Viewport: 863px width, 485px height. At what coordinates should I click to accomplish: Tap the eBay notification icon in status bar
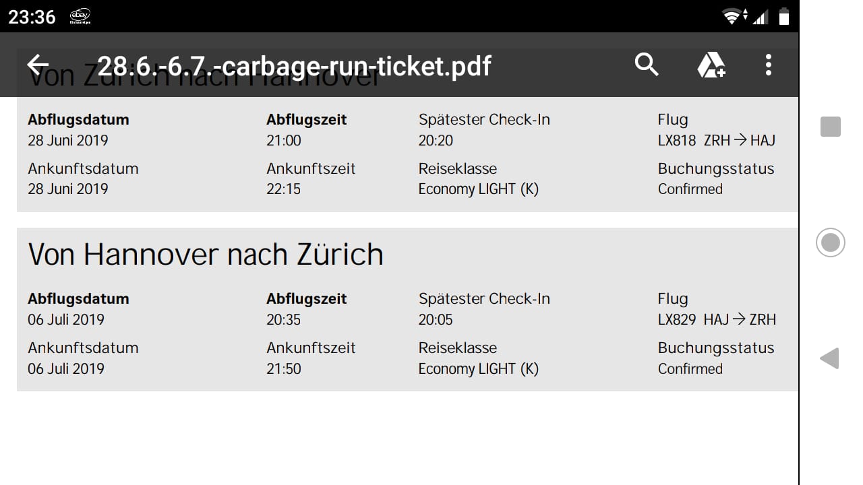tap(80, 17)
